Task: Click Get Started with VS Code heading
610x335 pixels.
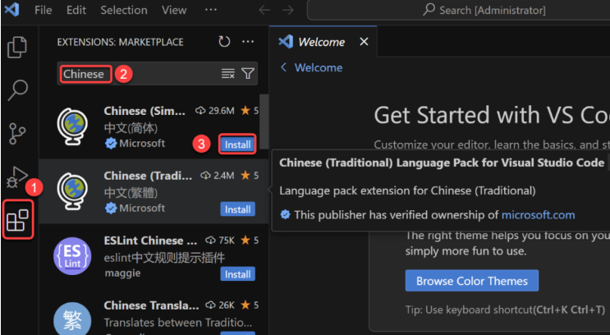Action: click(x=492, y=115)
